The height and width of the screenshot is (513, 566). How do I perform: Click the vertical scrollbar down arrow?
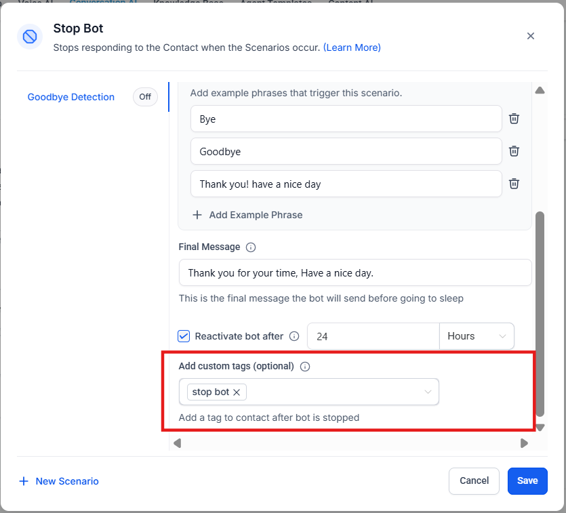click(x=540, y=428)
